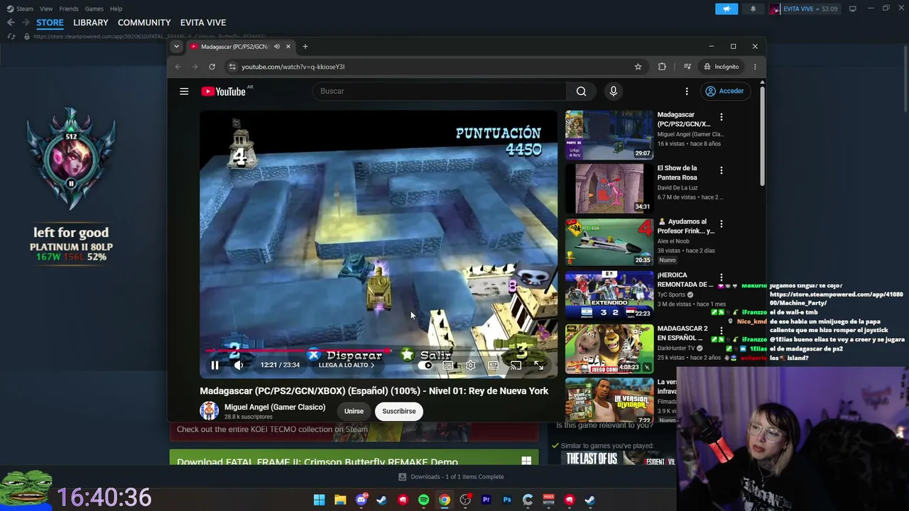Switch video to theater mode
This screenshot has width=909, height=511.
493,366
